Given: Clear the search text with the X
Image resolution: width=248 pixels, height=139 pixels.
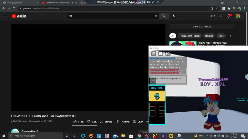Looking at the screenshot, I should click(x=156, y=16).
